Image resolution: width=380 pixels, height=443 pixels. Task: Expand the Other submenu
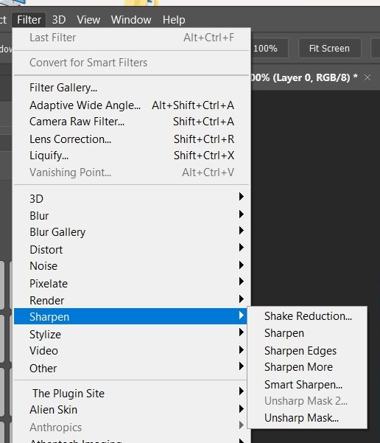132,368
